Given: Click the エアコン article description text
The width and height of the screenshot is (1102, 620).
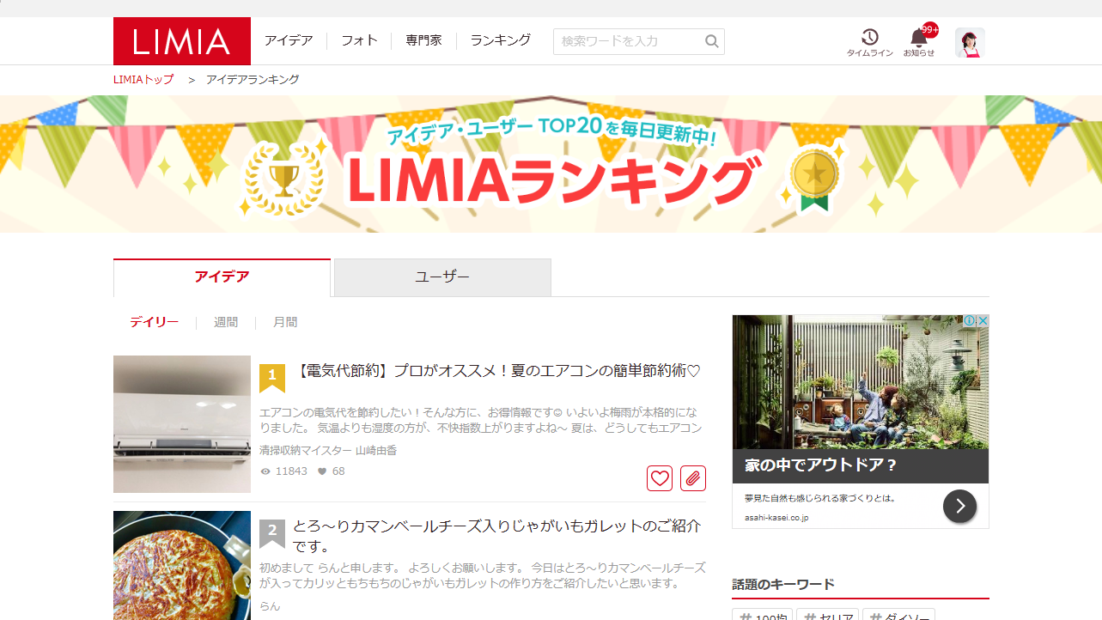Looking at the screenshot, I should point(483,421).
